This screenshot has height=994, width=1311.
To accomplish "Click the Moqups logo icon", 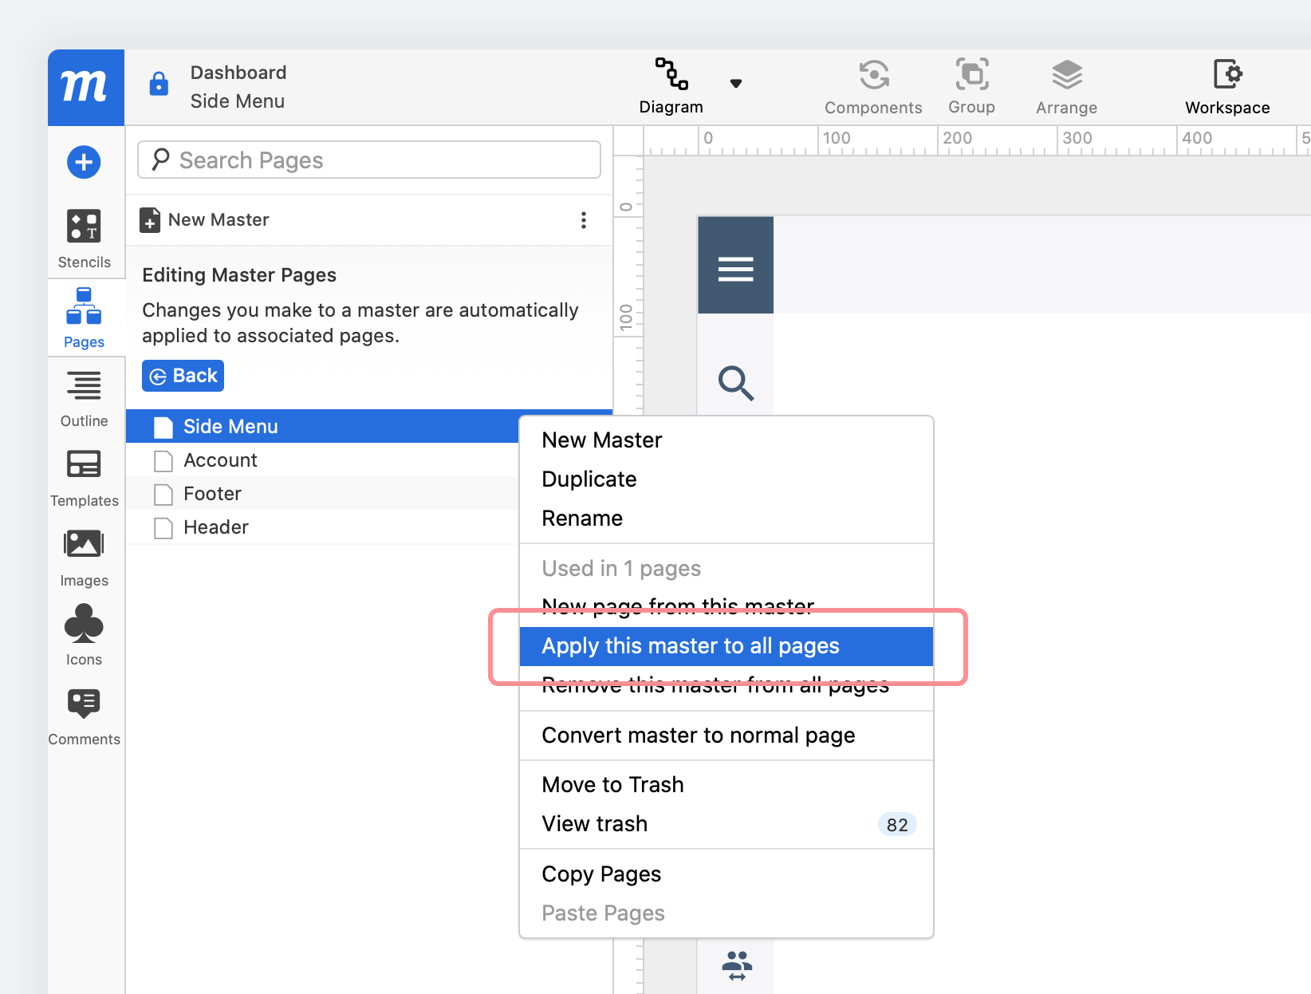I will [85, 87].
